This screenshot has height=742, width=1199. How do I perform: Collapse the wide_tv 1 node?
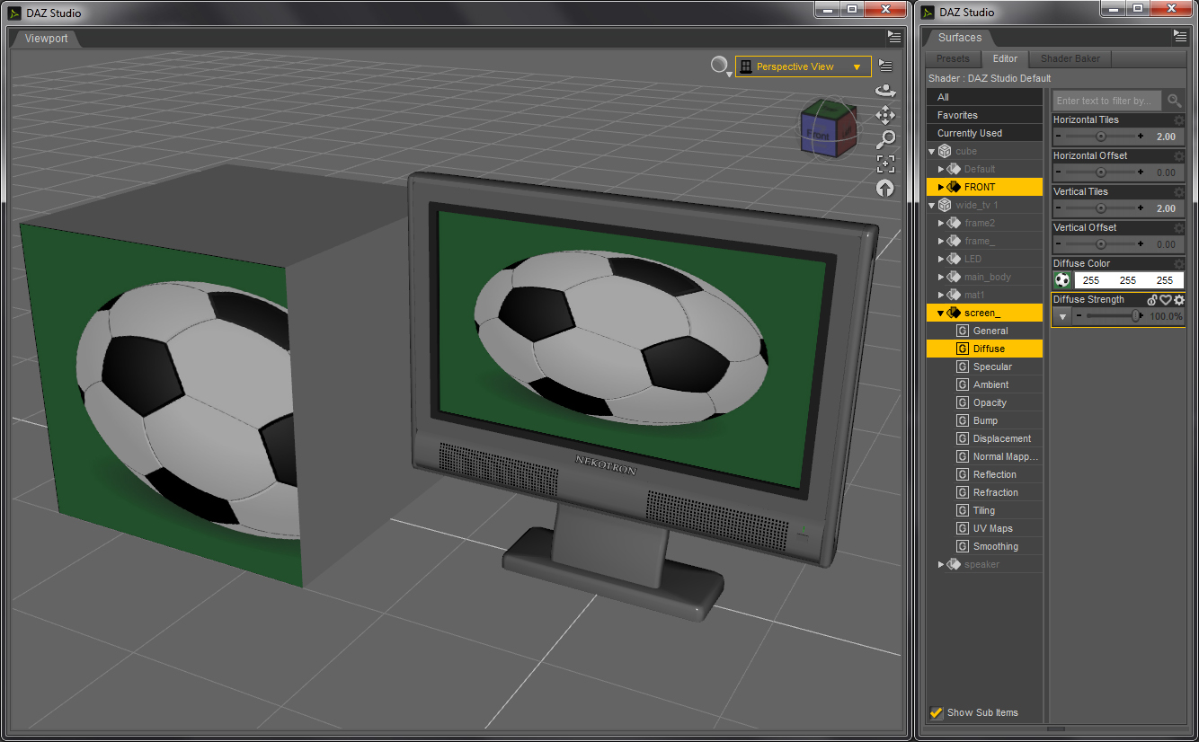[x=932, y=205]
